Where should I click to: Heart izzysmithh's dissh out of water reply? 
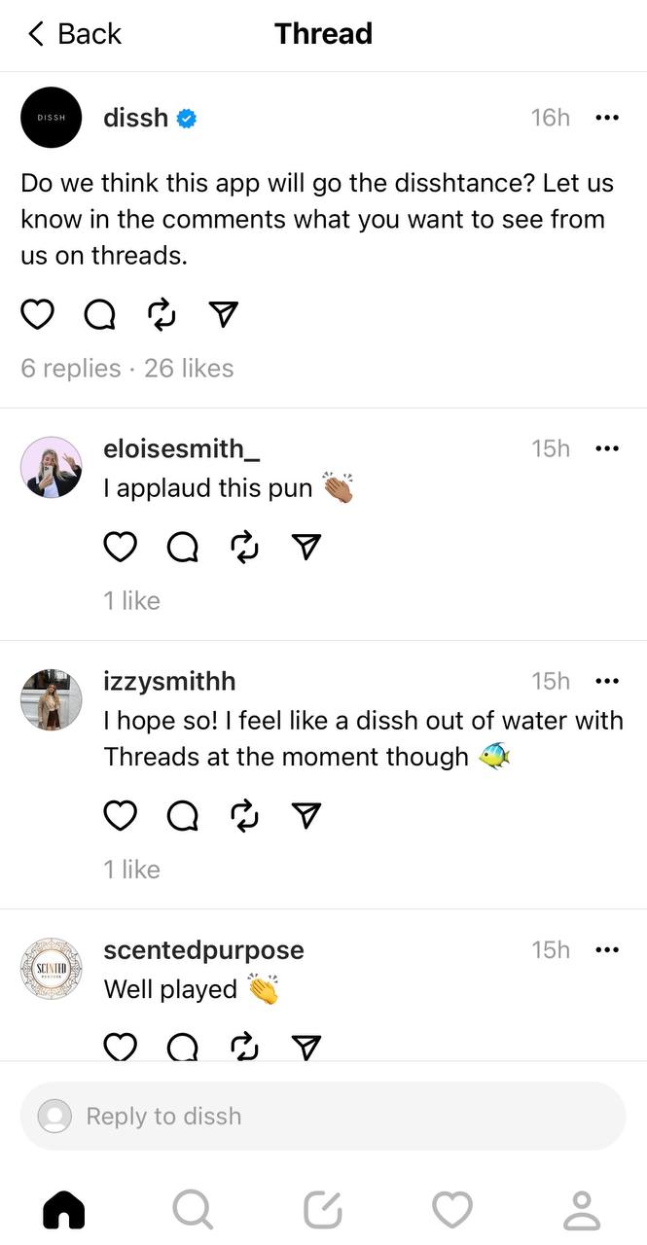point(120,816)
